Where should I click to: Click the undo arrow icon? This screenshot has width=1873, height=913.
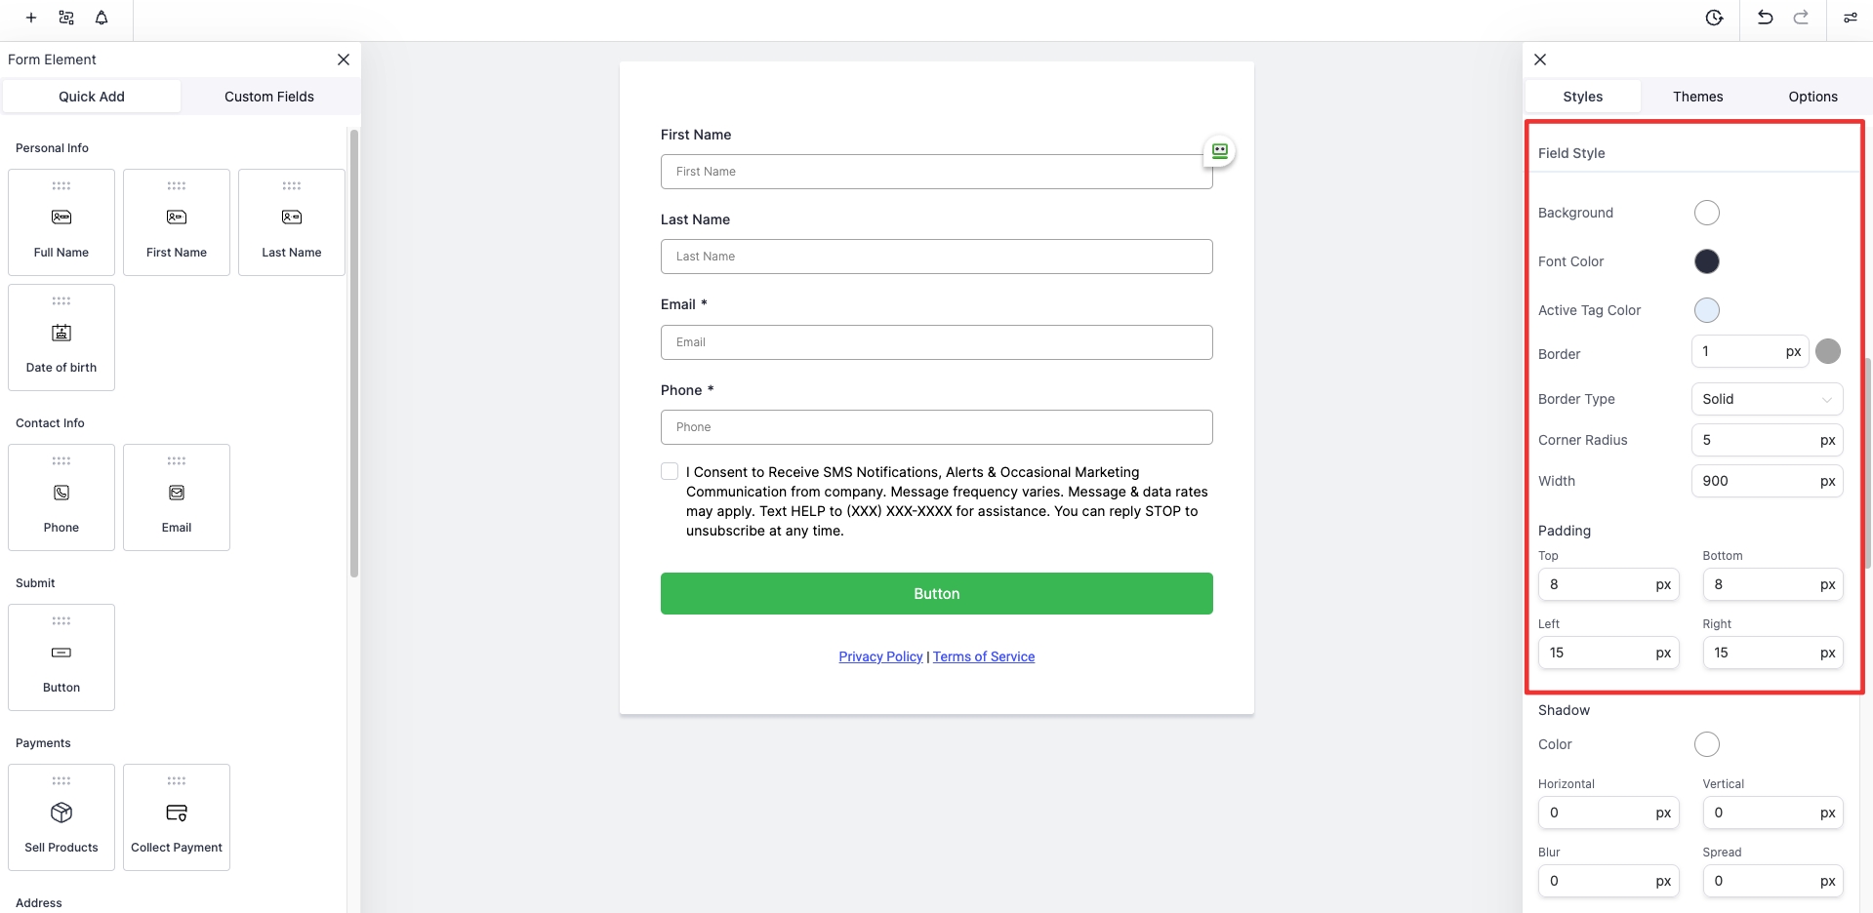[x=1765, y=18]
